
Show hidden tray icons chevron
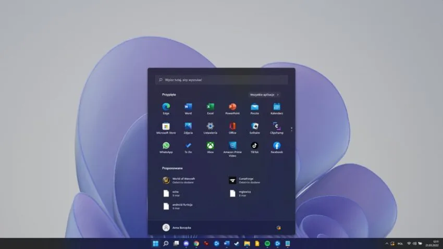pos(387,243)
